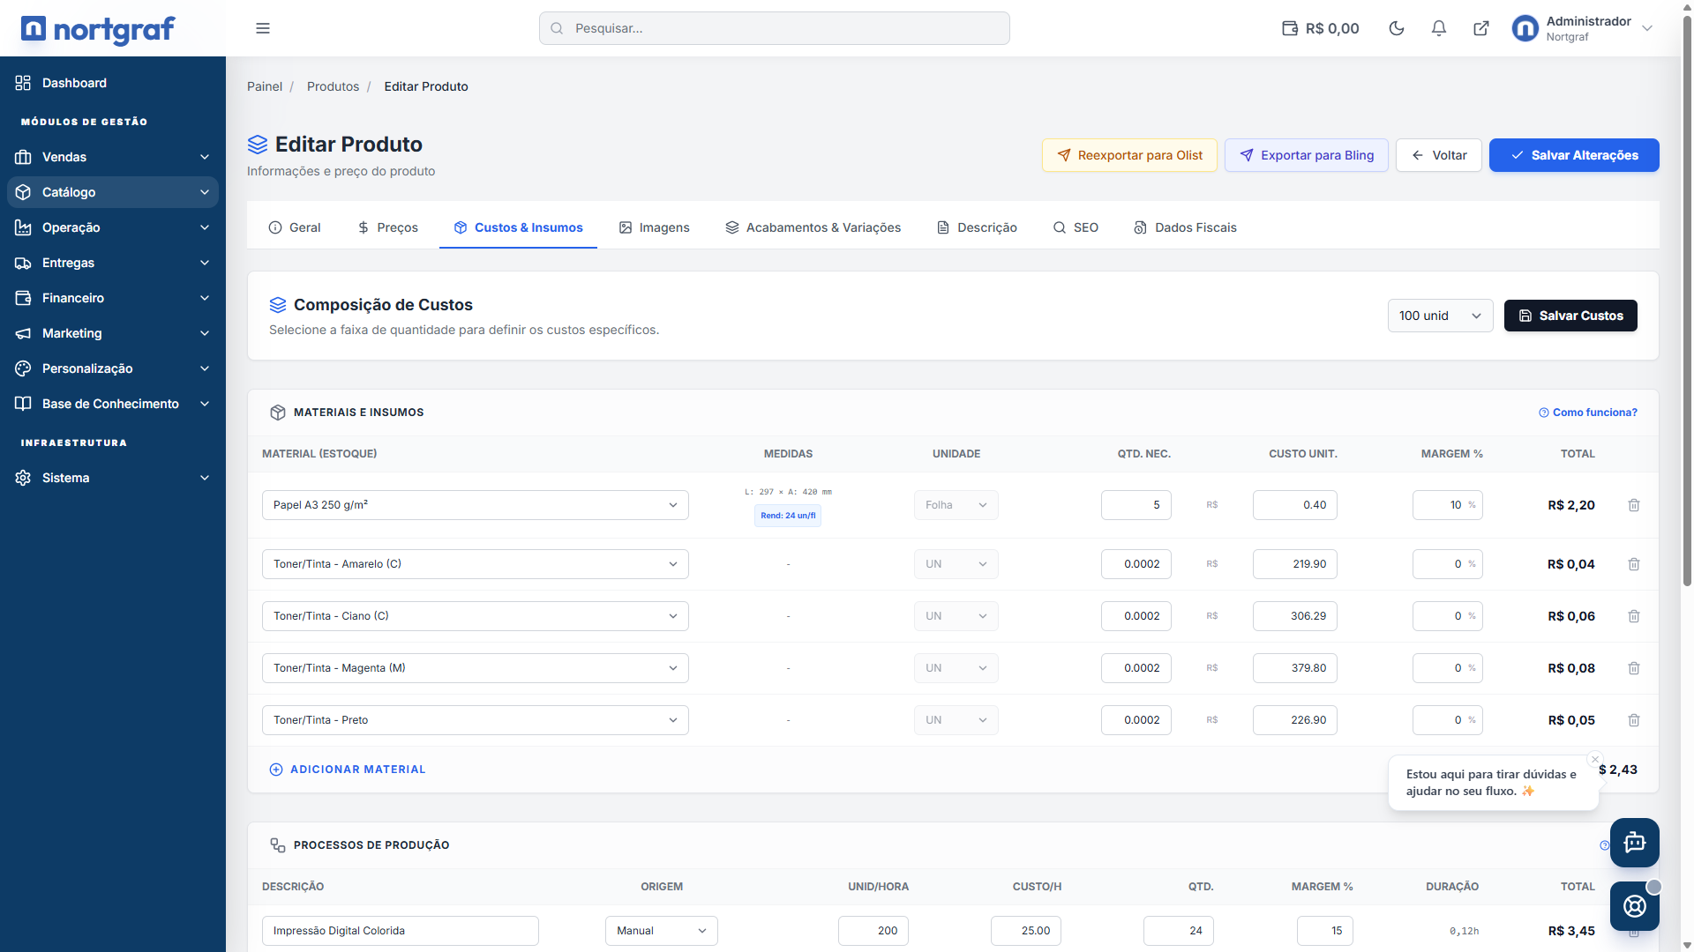Open Toner/Tinta - Ciano material dropdown
Viewport: 1694px width, 952px height.
[x=475, y=616]
